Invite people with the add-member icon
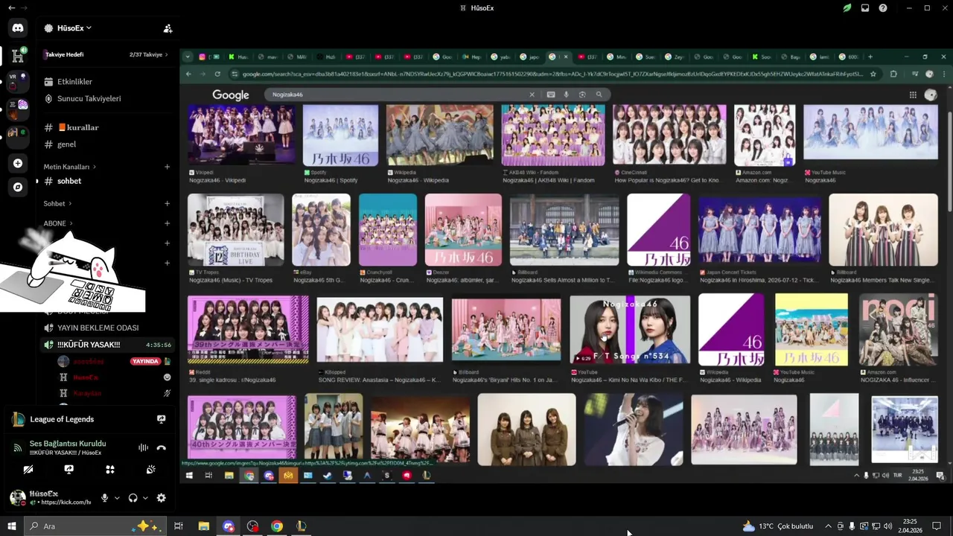 [x=168, y=28]
